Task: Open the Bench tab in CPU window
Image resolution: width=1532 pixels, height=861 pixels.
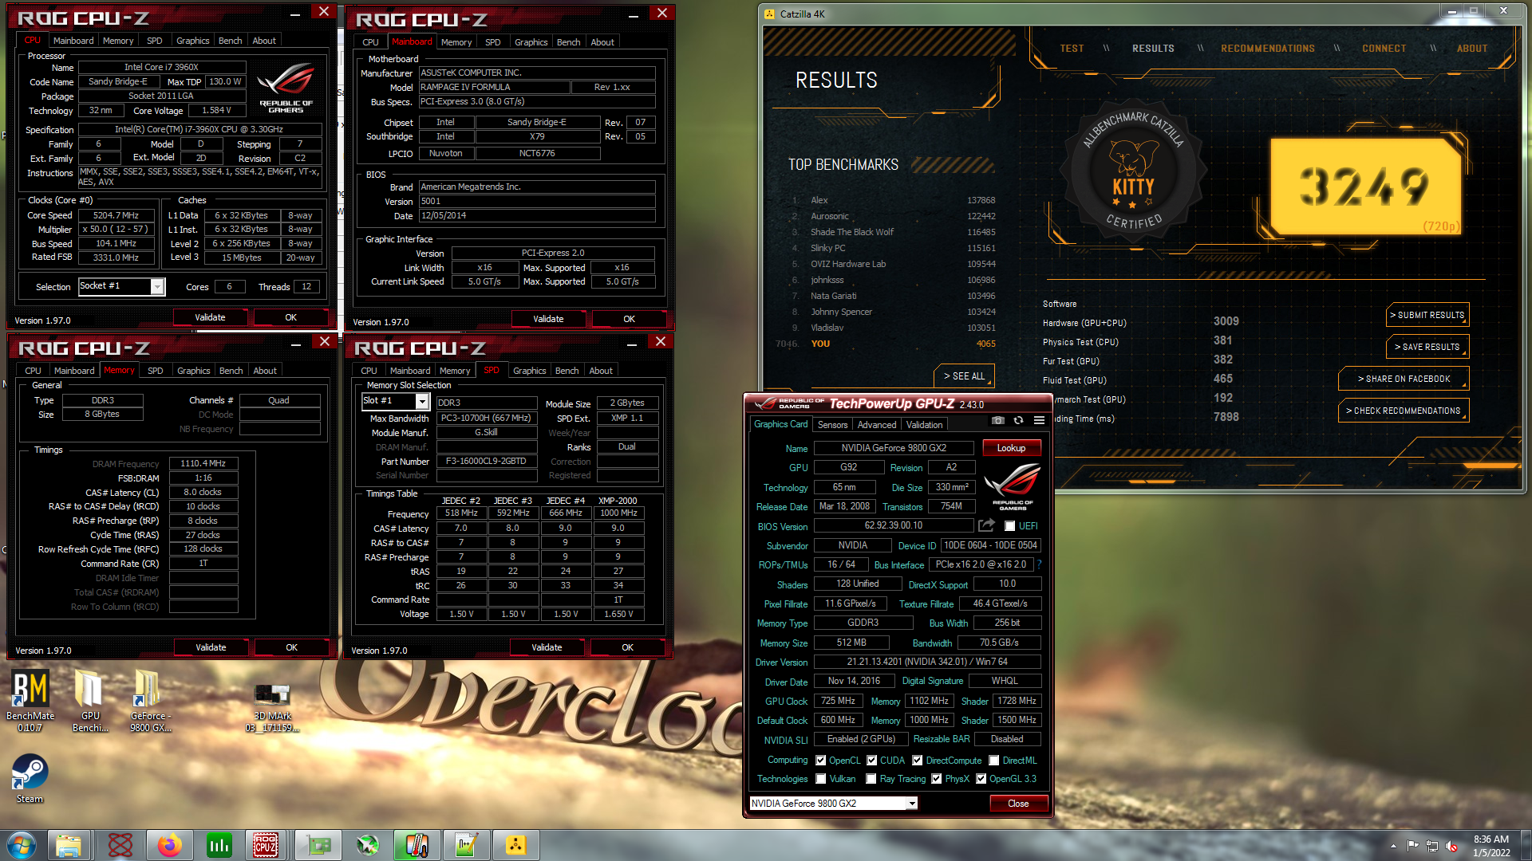Action: (230, 41)
